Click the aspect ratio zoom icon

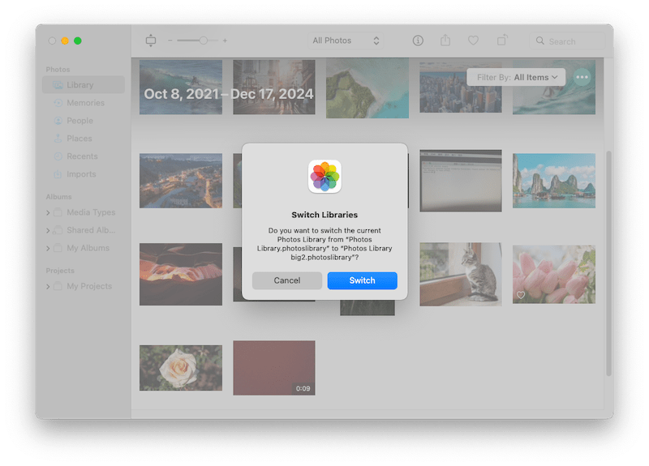click(x=150, y=41)
